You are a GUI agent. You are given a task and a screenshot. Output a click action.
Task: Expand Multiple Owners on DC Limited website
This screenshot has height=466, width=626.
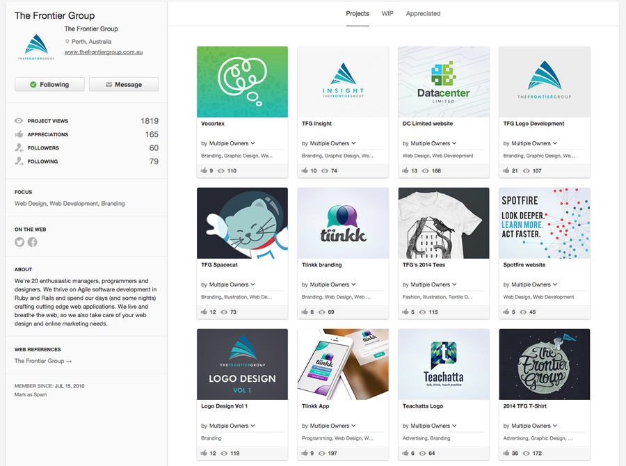click(433, 143)
